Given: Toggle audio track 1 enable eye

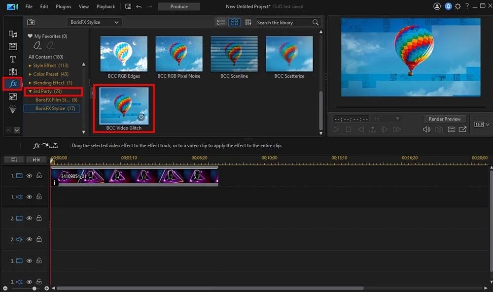Looking at the screenshot, I should [29, 197].
